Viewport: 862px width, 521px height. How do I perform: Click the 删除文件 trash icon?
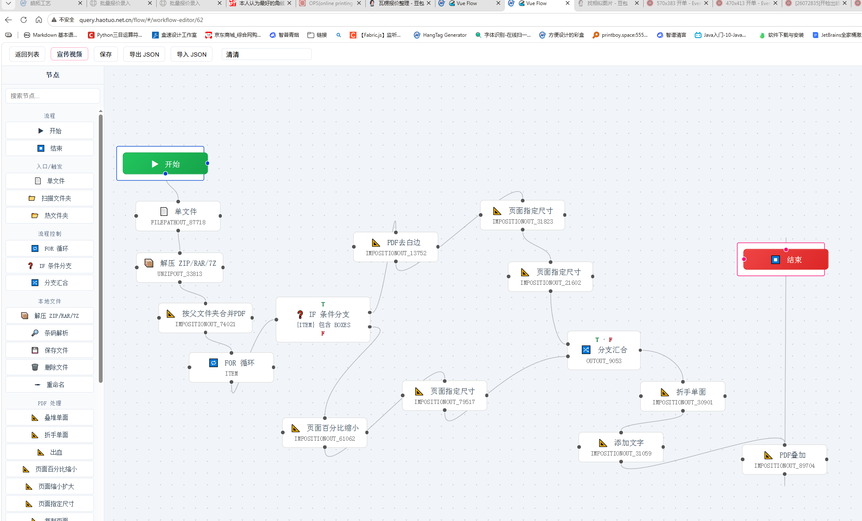[35, 367]
